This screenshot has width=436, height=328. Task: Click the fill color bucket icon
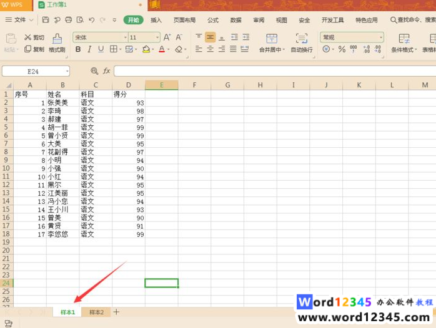pos(146,49)
